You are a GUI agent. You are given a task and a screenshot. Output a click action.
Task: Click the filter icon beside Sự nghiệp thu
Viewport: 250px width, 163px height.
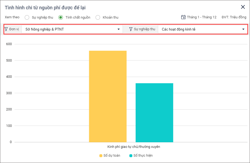click(x=131, y=29)
